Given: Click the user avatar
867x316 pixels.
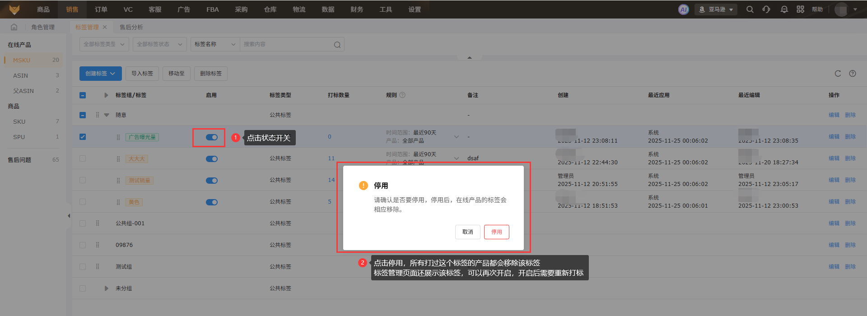Looking at the screenshot, I should point(841,9).
